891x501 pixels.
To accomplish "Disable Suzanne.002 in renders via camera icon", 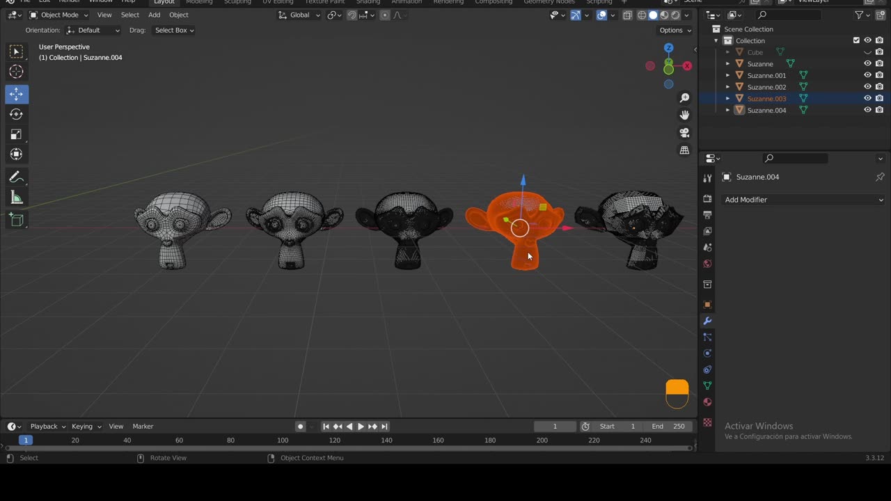I will pyautogui.click(x=879, y=87).
